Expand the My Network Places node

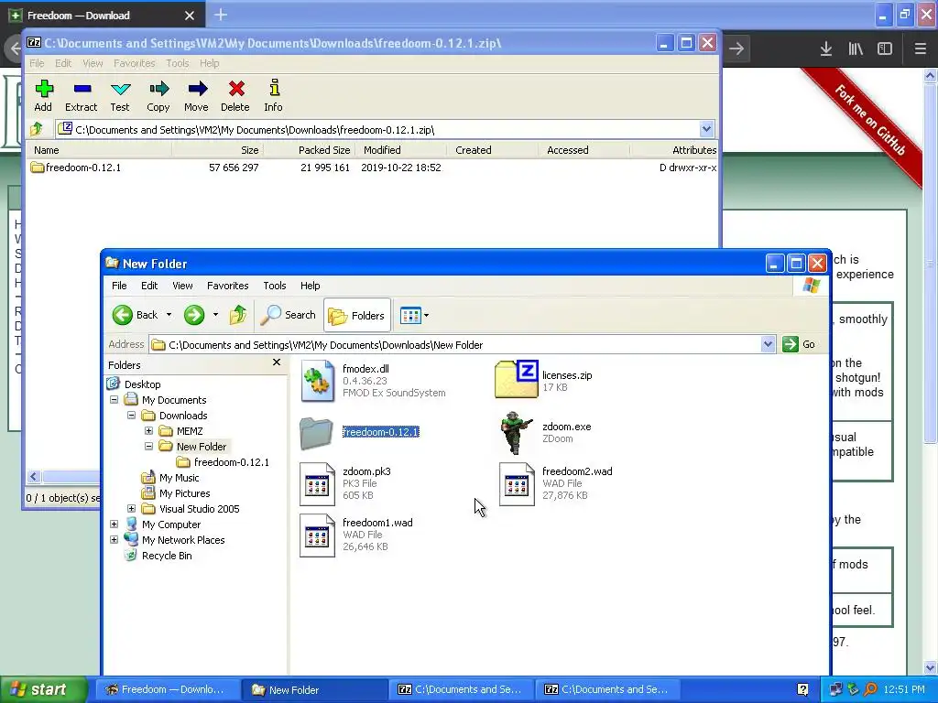115,539
